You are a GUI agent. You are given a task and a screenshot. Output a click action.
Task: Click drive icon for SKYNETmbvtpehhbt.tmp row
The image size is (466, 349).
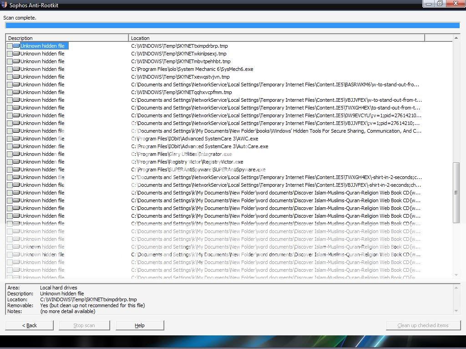coord(16,61)
